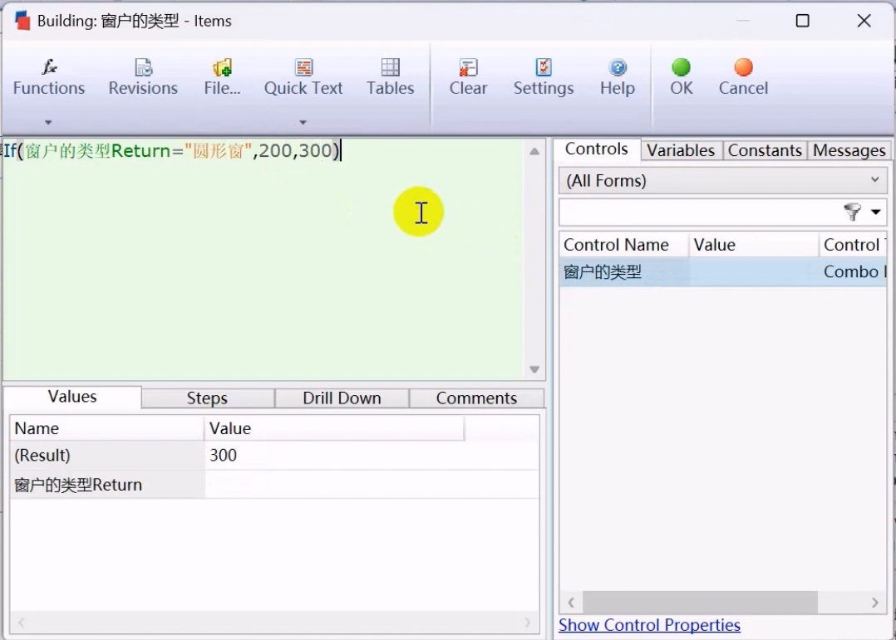Open the (All Forms) combo box
This screenshot has width=896, height=640.
point(721,180)
